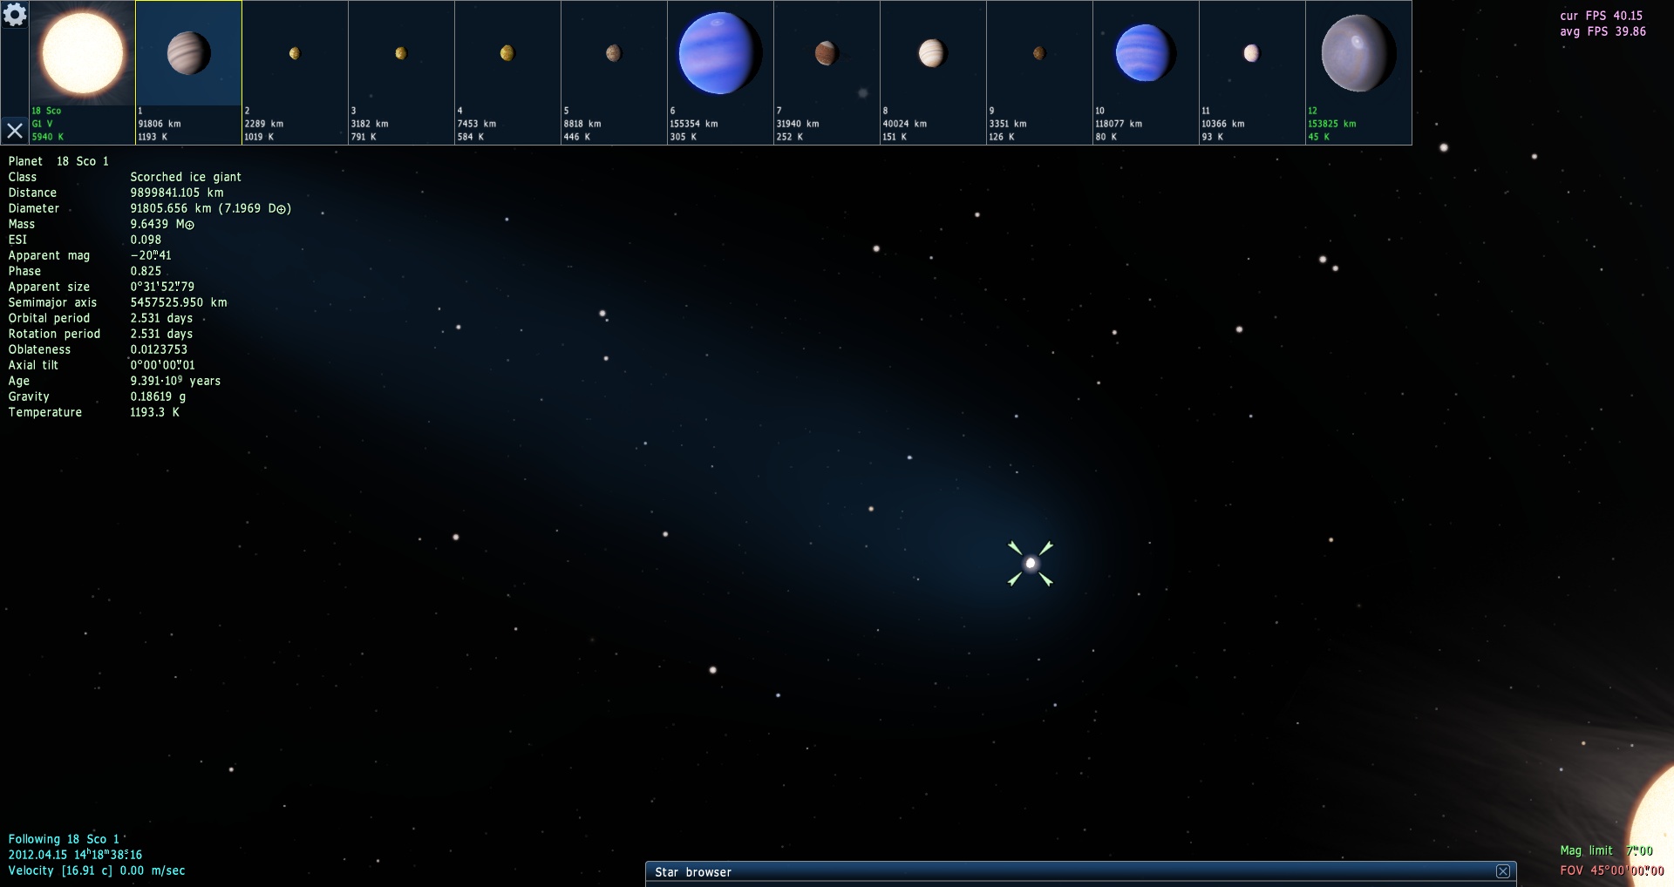Click the Diameter value 91805.656 km
Screen dimensions: 1674x887
(210, 208)
